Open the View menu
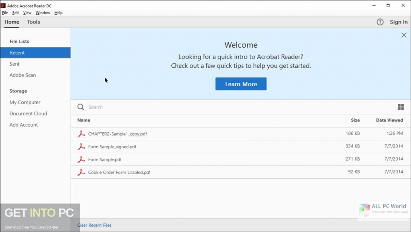Viewport: 411px width, 232px height. (x=27, y=12)
